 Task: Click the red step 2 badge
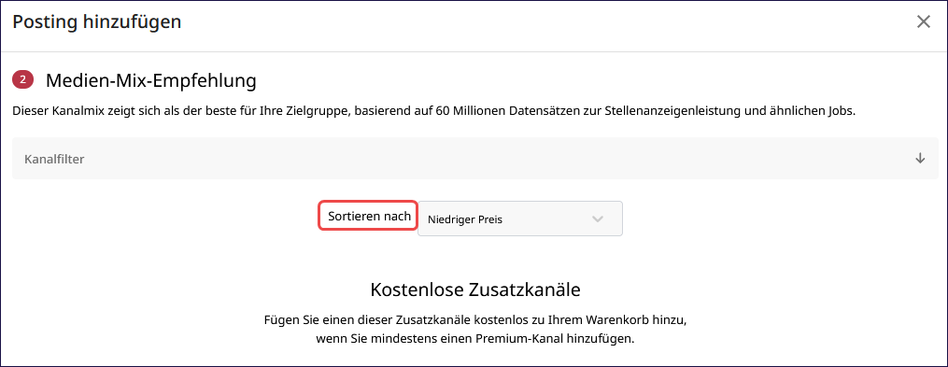[22, 79]
